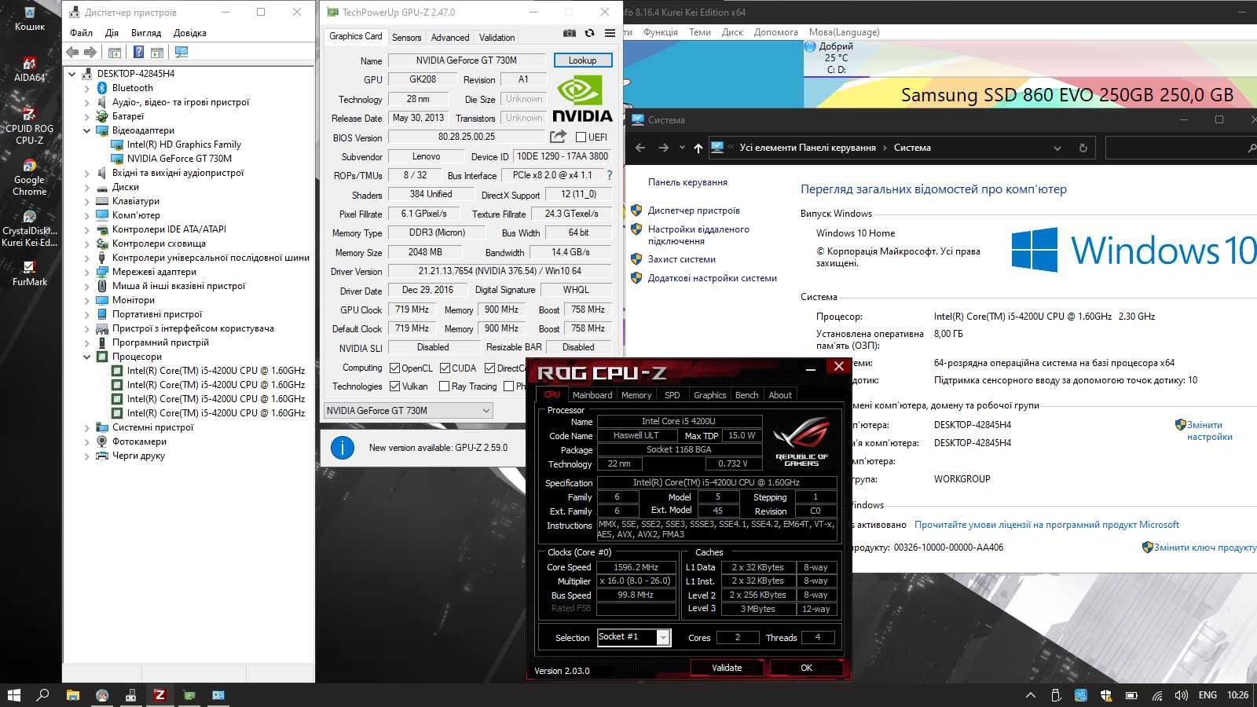The width and height of the screenshot is (1257, 707).
Task: Show hidden tray icons chevron
Action: pos(1031,695)
